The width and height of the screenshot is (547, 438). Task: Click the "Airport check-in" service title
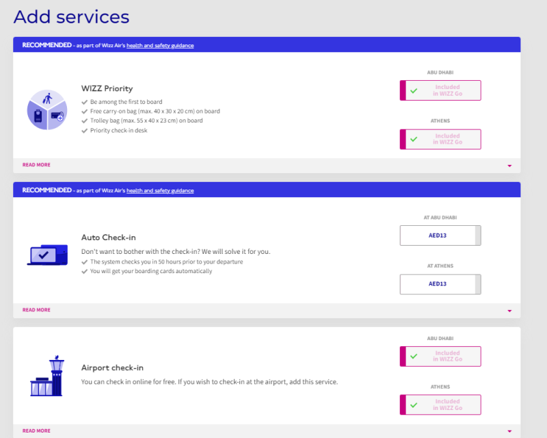coord(112,368)
